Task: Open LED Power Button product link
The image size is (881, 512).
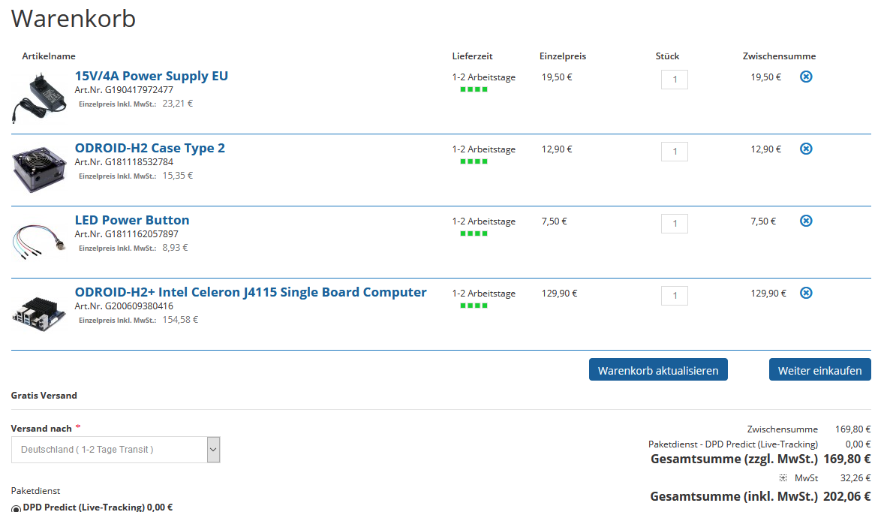Action: [x=132, y=220]
